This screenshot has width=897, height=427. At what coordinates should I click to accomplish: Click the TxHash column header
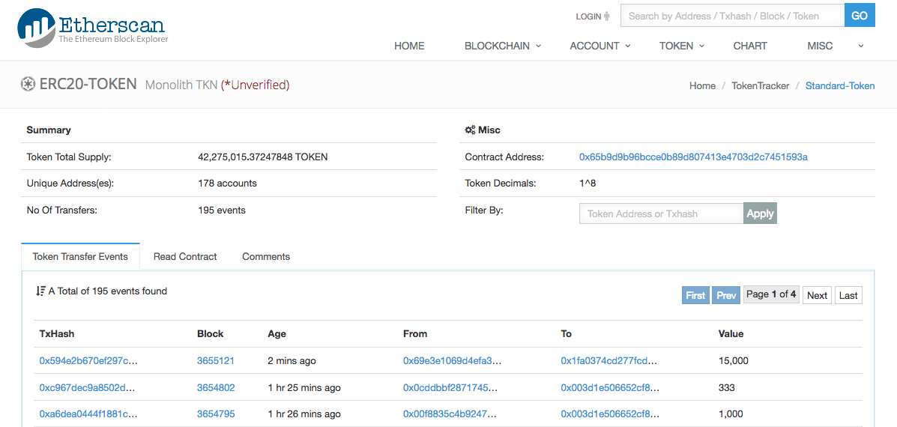tap(57, 334)
